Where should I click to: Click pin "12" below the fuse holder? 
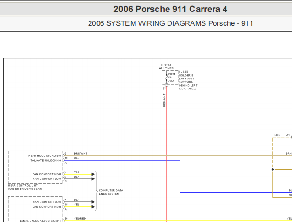(x=164, y=89)
